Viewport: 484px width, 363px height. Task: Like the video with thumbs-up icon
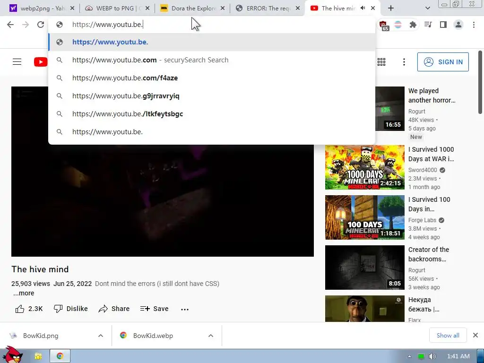(20, 309)
